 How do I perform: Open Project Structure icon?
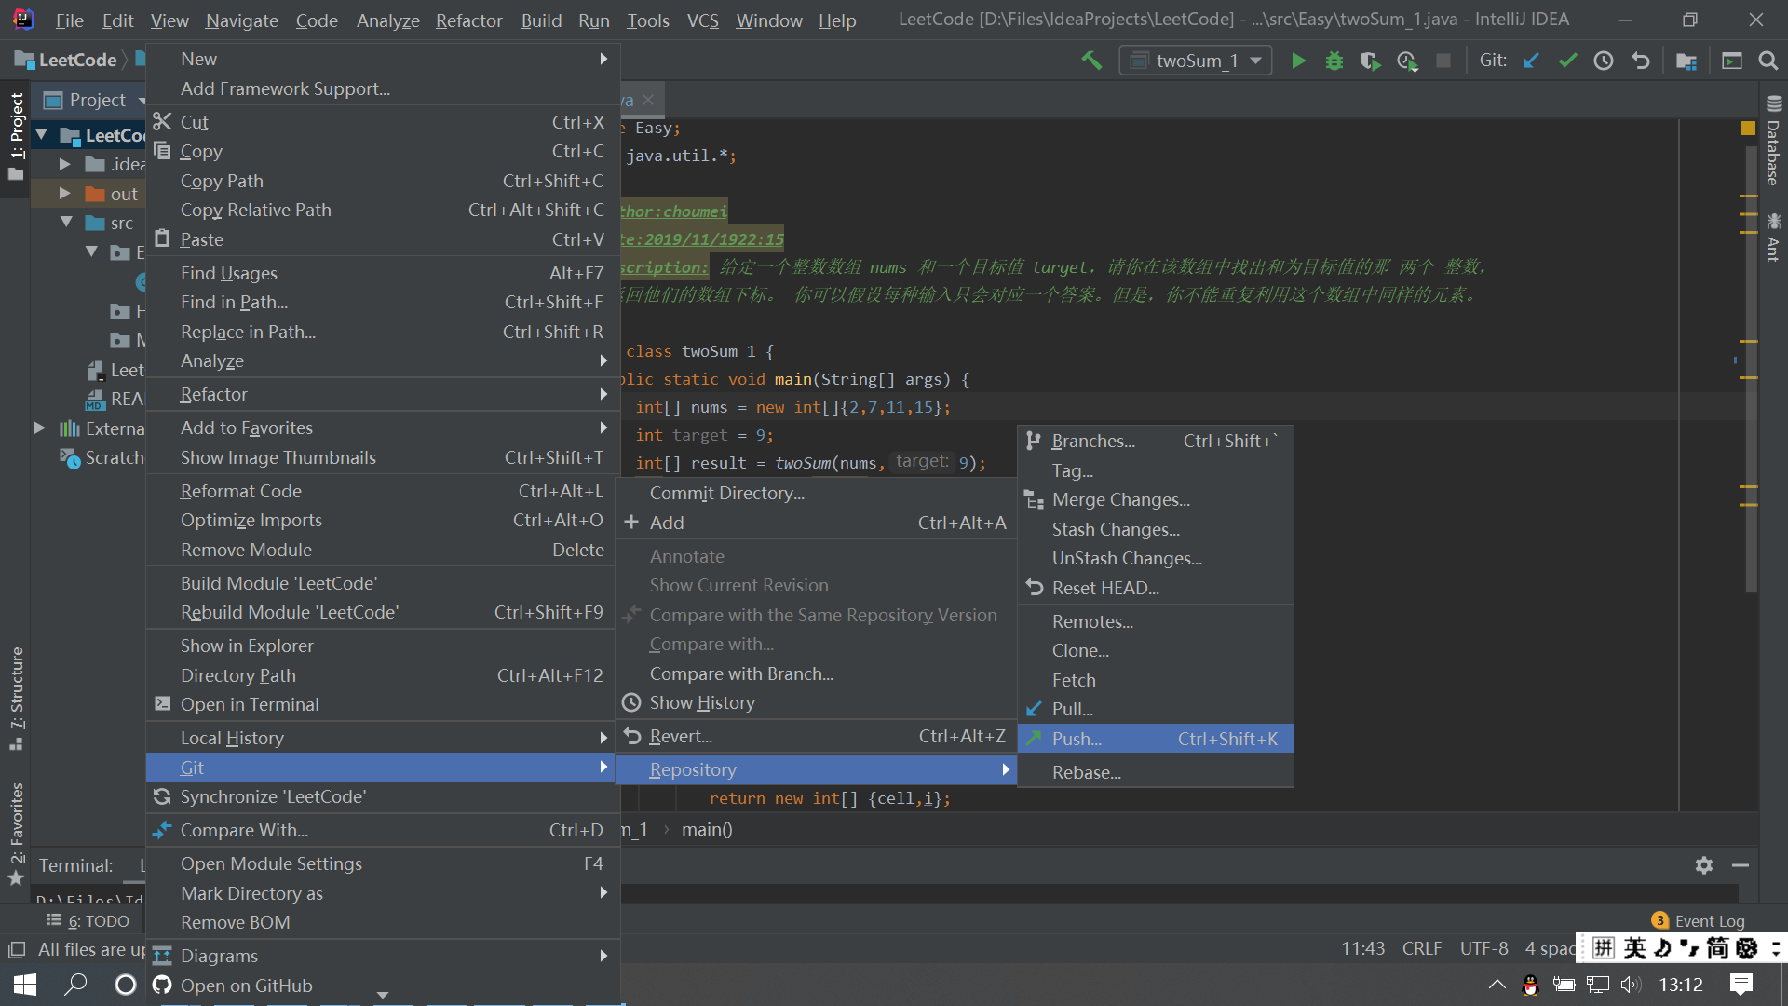(1686, 61)
